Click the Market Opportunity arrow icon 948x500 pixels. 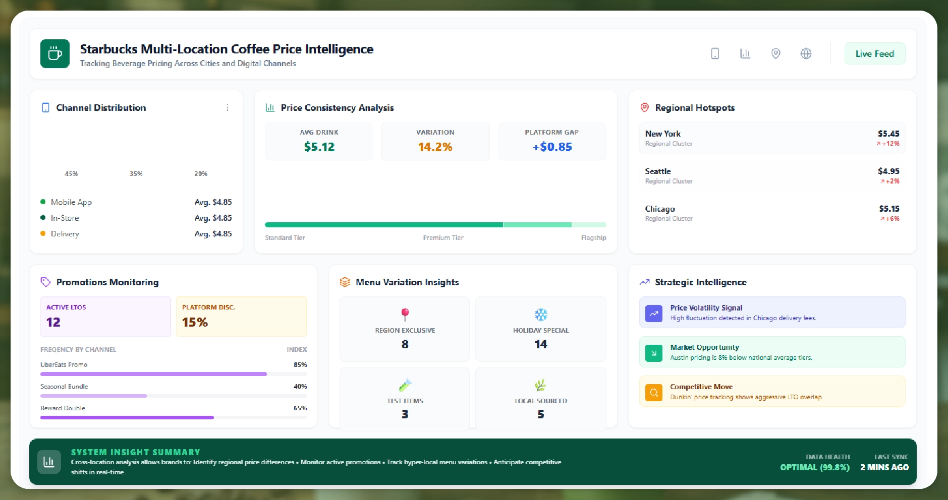click(654, 352)
